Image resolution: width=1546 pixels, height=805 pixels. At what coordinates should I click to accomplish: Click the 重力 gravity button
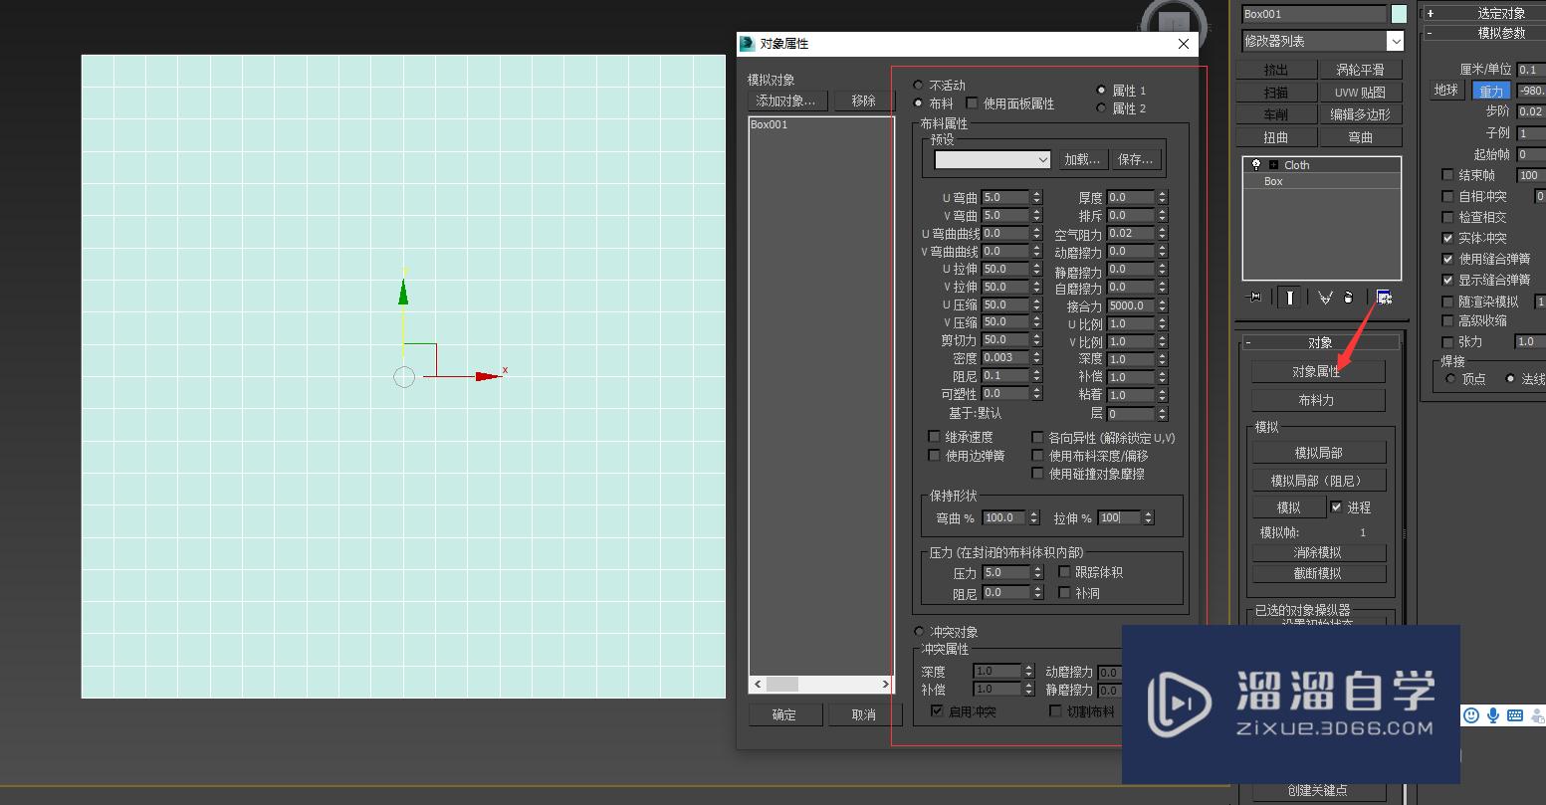click(x=1491, y=91)
